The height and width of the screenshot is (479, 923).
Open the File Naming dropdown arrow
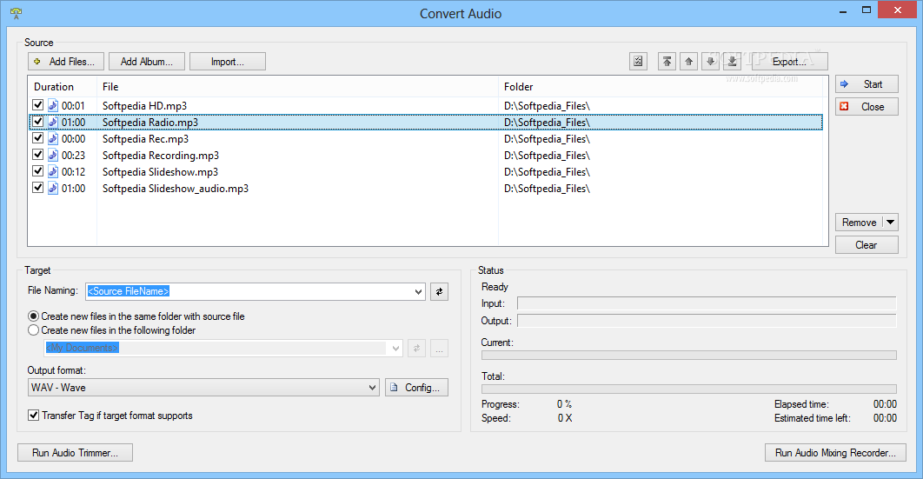(x=418, y=291)
